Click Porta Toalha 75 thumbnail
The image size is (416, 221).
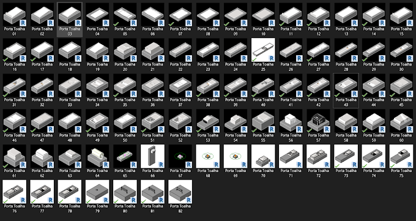click(401, 156)
